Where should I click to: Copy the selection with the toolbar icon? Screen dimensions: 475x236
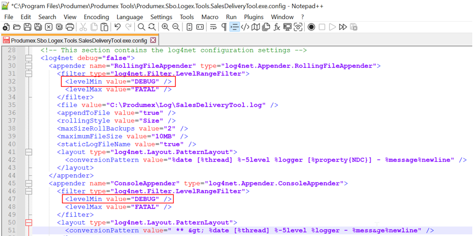pyautogui.click(x=94, y=27)
